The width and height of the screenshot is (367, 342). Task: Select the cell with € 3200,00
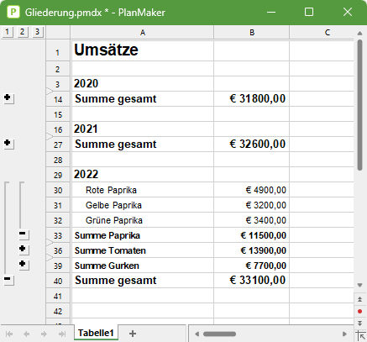(x=252, y=205)
